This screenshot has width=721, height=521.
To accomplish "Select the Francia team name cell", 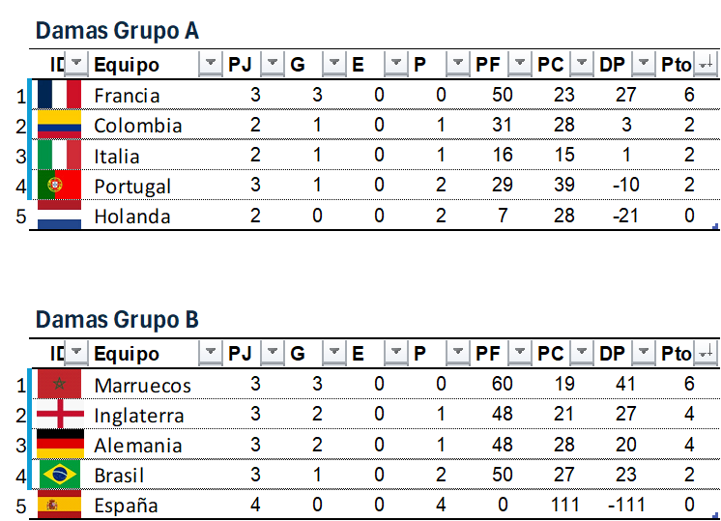I will pyautogui.click(x=127, y=96).
